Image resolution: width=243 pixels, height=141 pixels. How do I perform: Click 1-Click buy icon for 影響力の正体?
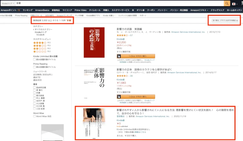[119, 97]
